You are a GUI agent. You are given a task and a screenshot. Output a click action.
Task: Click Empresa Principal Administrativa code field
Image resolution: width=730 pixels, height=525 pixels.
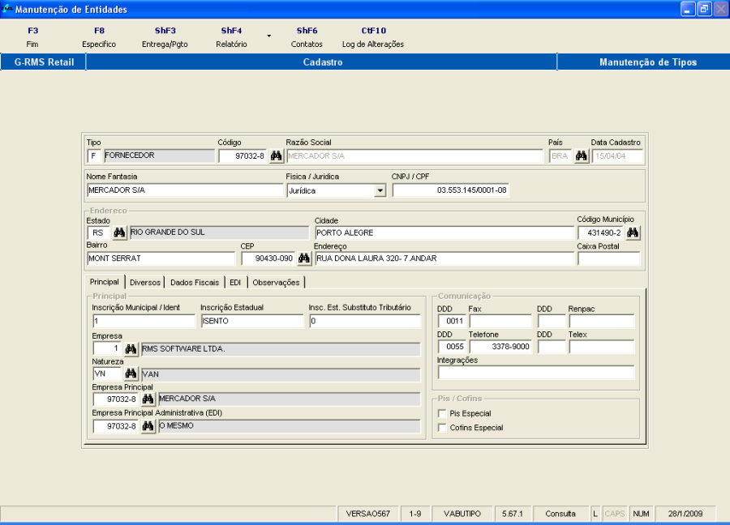(x=116, y=425)
